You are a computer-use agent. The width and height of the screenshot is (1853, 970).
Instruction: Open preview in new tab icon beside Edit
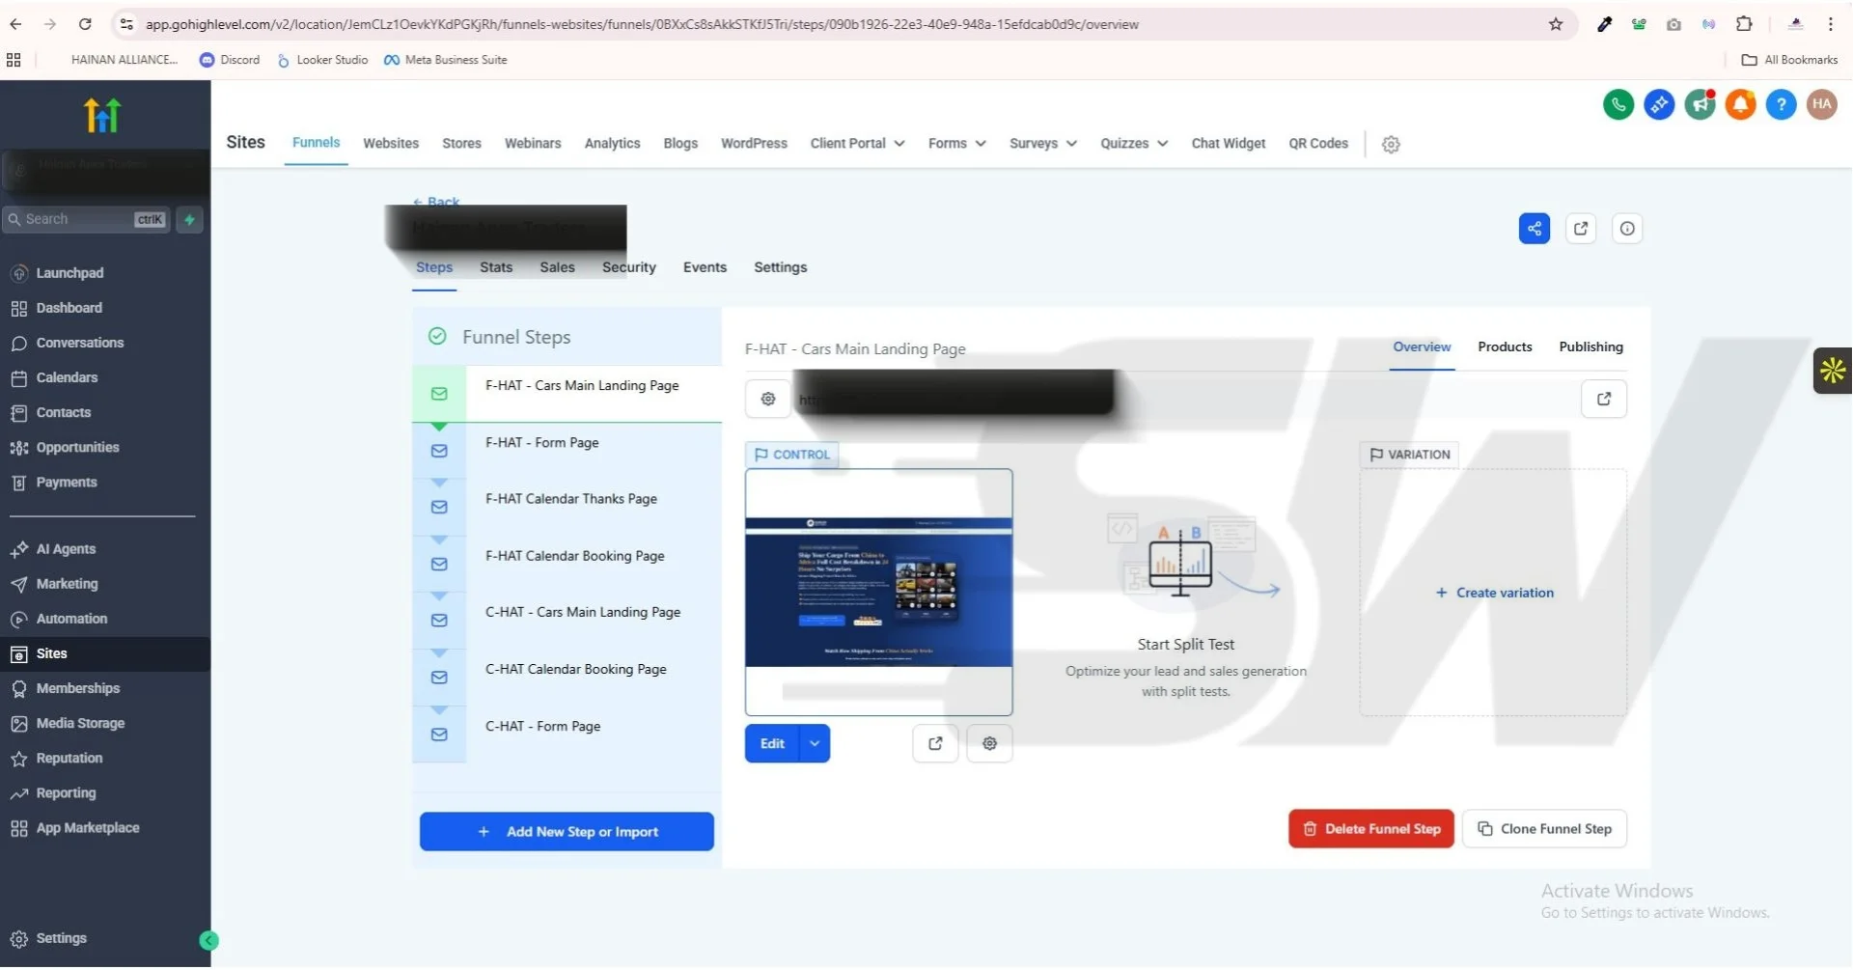tap(935, 744)
